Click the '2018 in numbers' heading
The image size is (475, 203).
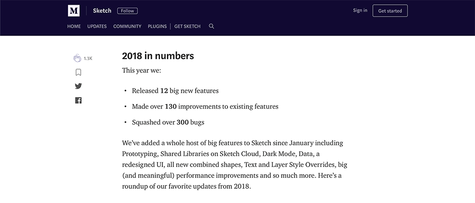coord(158,56)
